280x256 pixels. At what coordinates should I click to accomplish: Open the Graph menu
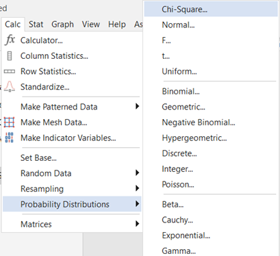point(62,24)
